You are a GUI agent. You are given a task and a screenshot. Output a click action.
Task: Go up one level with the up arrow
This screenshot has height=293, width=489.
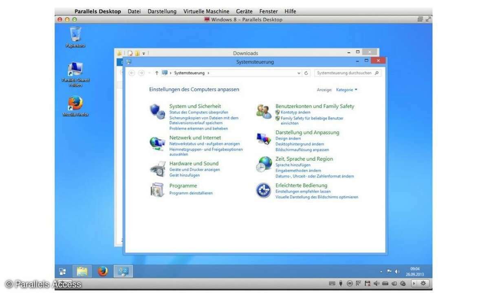point(157,73)
